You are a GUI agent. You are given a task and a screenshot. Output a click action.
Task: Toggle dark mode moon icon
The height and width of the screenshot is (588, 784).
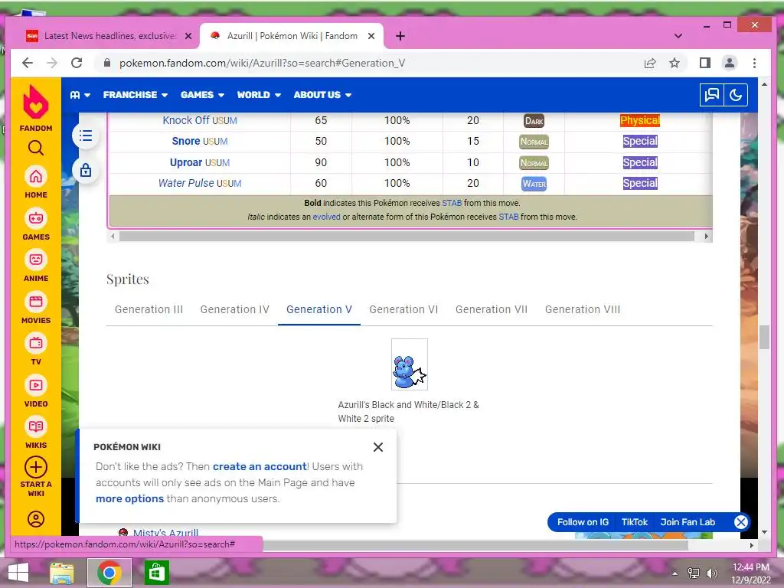[x=736, y=95]
